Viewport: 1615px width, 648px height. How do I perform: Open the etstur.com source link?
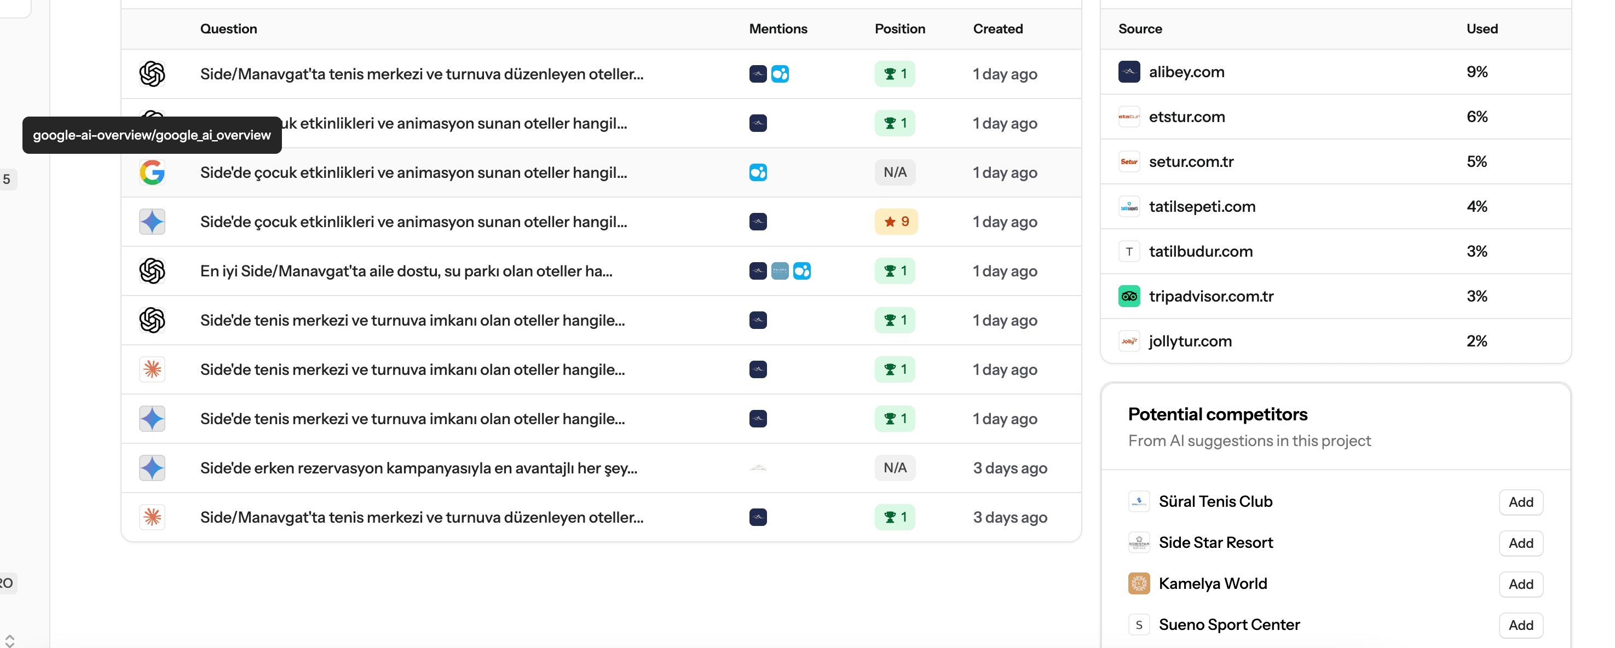click(1186, 117)
